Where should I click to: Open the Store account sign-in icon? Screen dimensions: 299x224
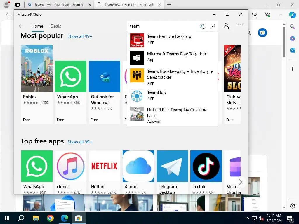point(227,26)
